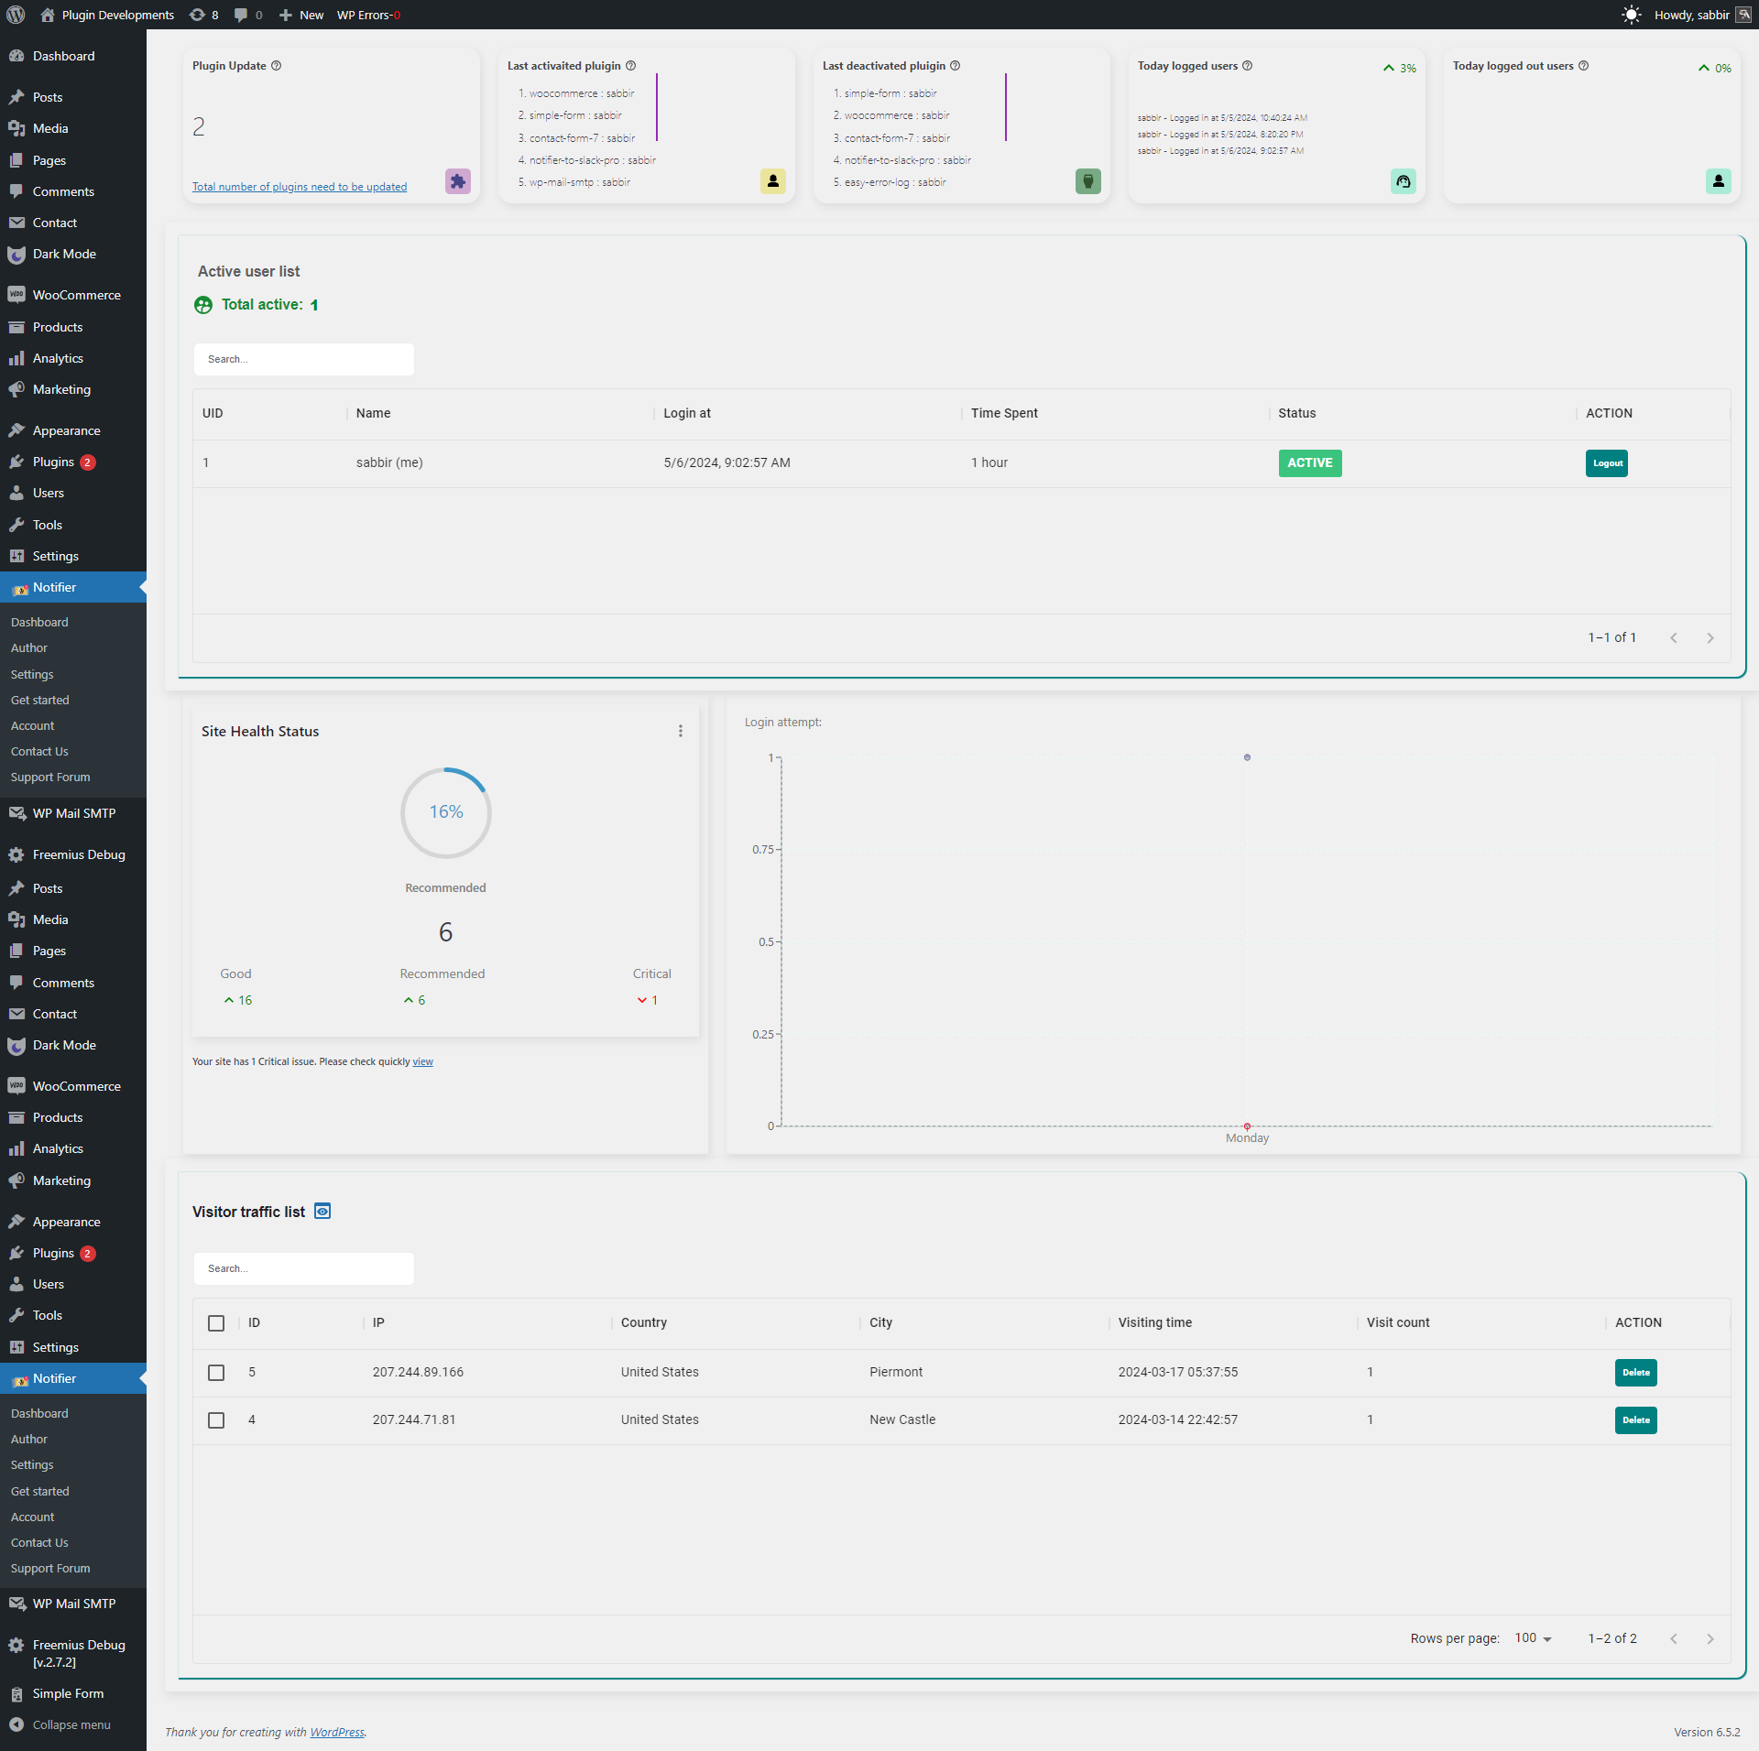Viewport: 1759px width, 1751px height.
Task: Click the view link for the Critical issue
Action: point(422,1061)
